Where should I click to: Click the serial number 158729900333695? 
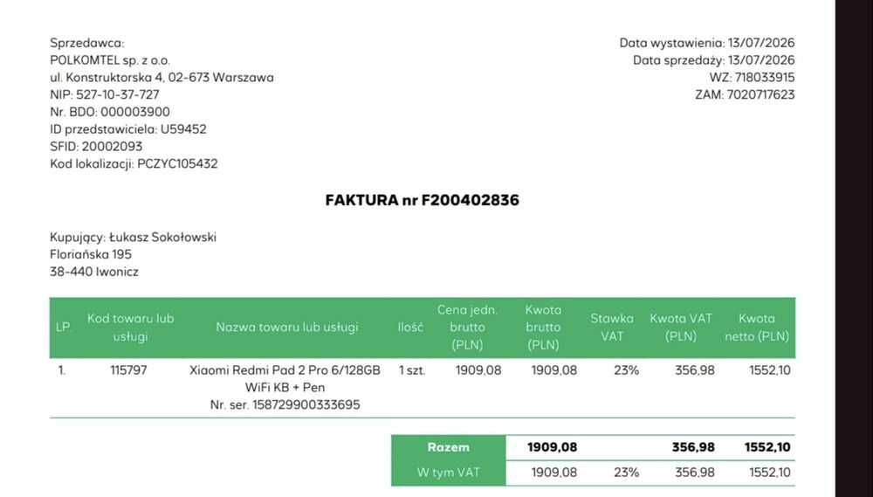(306, 404)
